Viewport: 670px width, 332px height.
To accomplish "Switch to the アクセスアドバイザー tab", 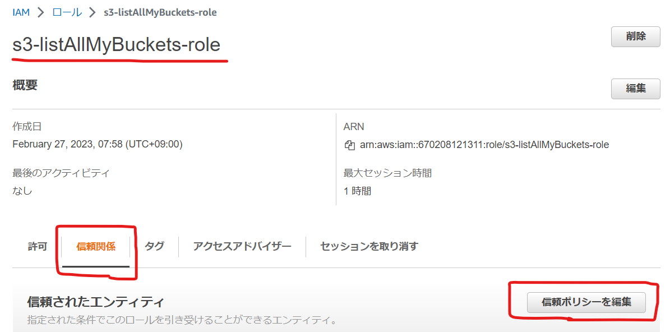I will tap(242, 246).
